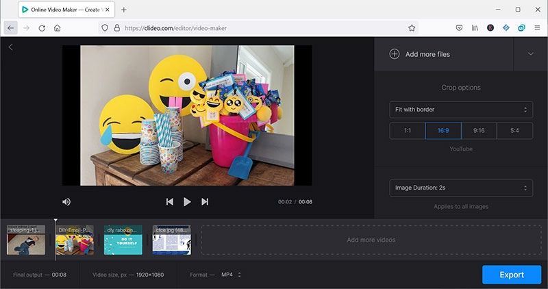Viewport: 548px width, 289px height.
Task: Open the MP4 format selector
Action: pyautogui.click(x=231, y=275)
